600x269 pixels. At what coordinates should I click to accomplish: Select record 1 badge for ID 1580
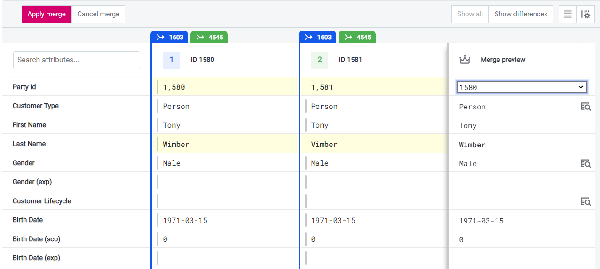[x=171, y=60]
